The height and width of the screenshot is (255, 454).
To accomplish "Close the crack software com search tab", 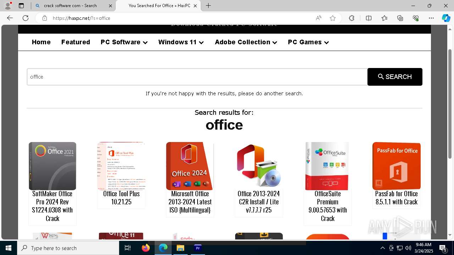I will pos(110,6).
